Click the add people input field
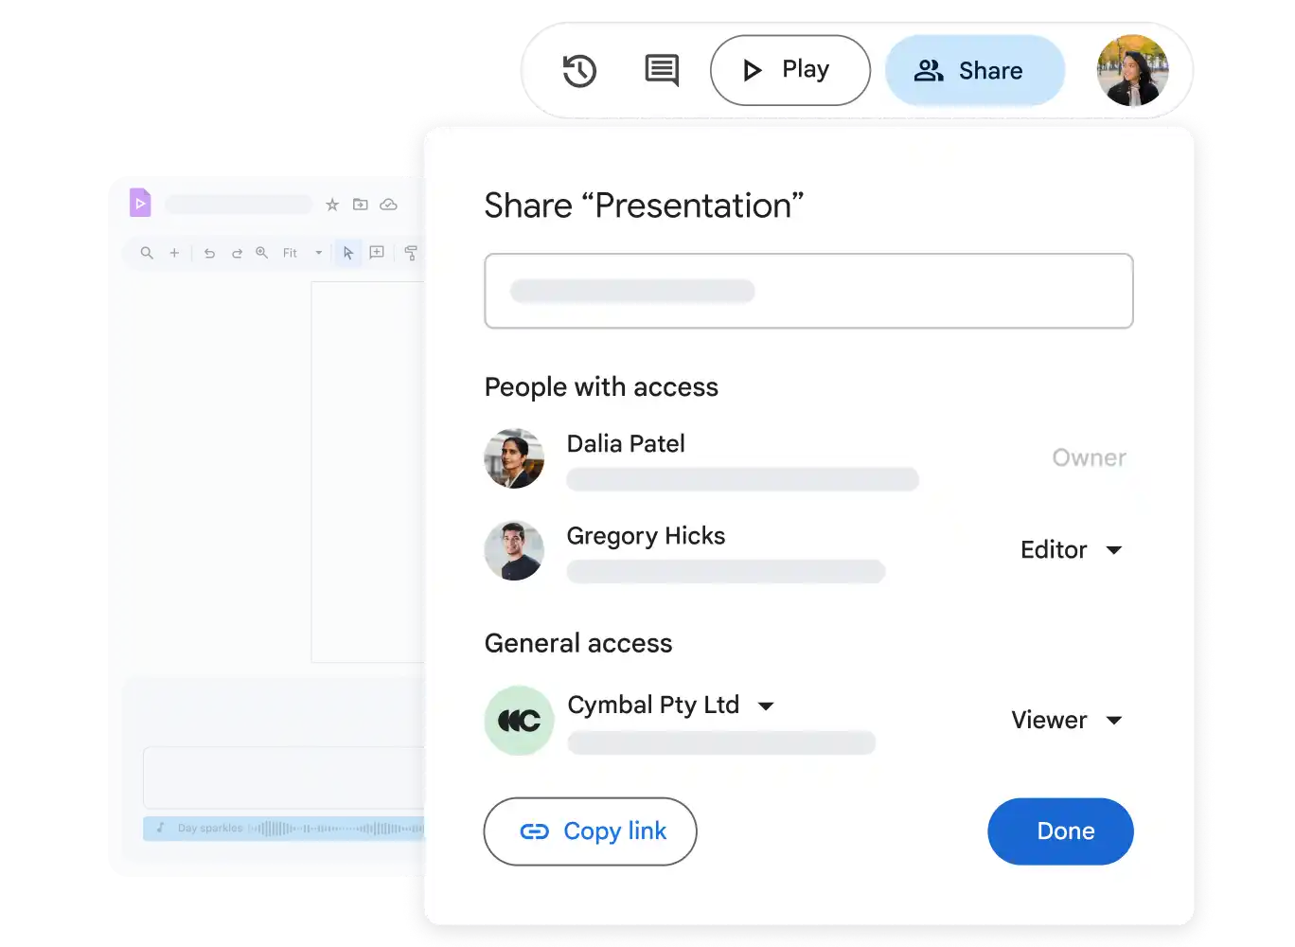The height and width of the screenshot is (947, 1295). pyautogui.click(x=808, y=291)
